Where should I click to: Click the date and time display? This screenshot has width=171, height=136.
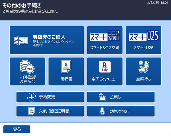(x=158, y=2)
